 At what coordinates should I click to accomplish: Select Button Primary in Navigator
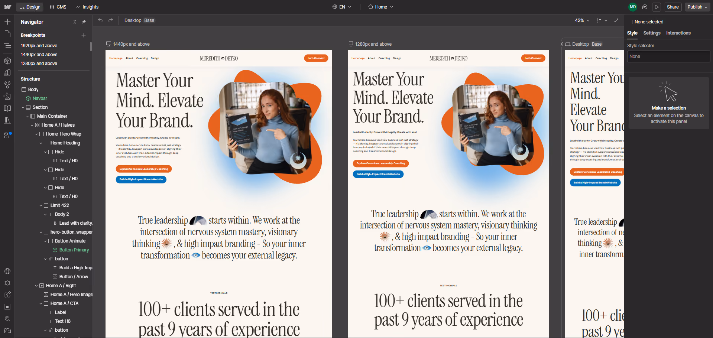(74, 250)
